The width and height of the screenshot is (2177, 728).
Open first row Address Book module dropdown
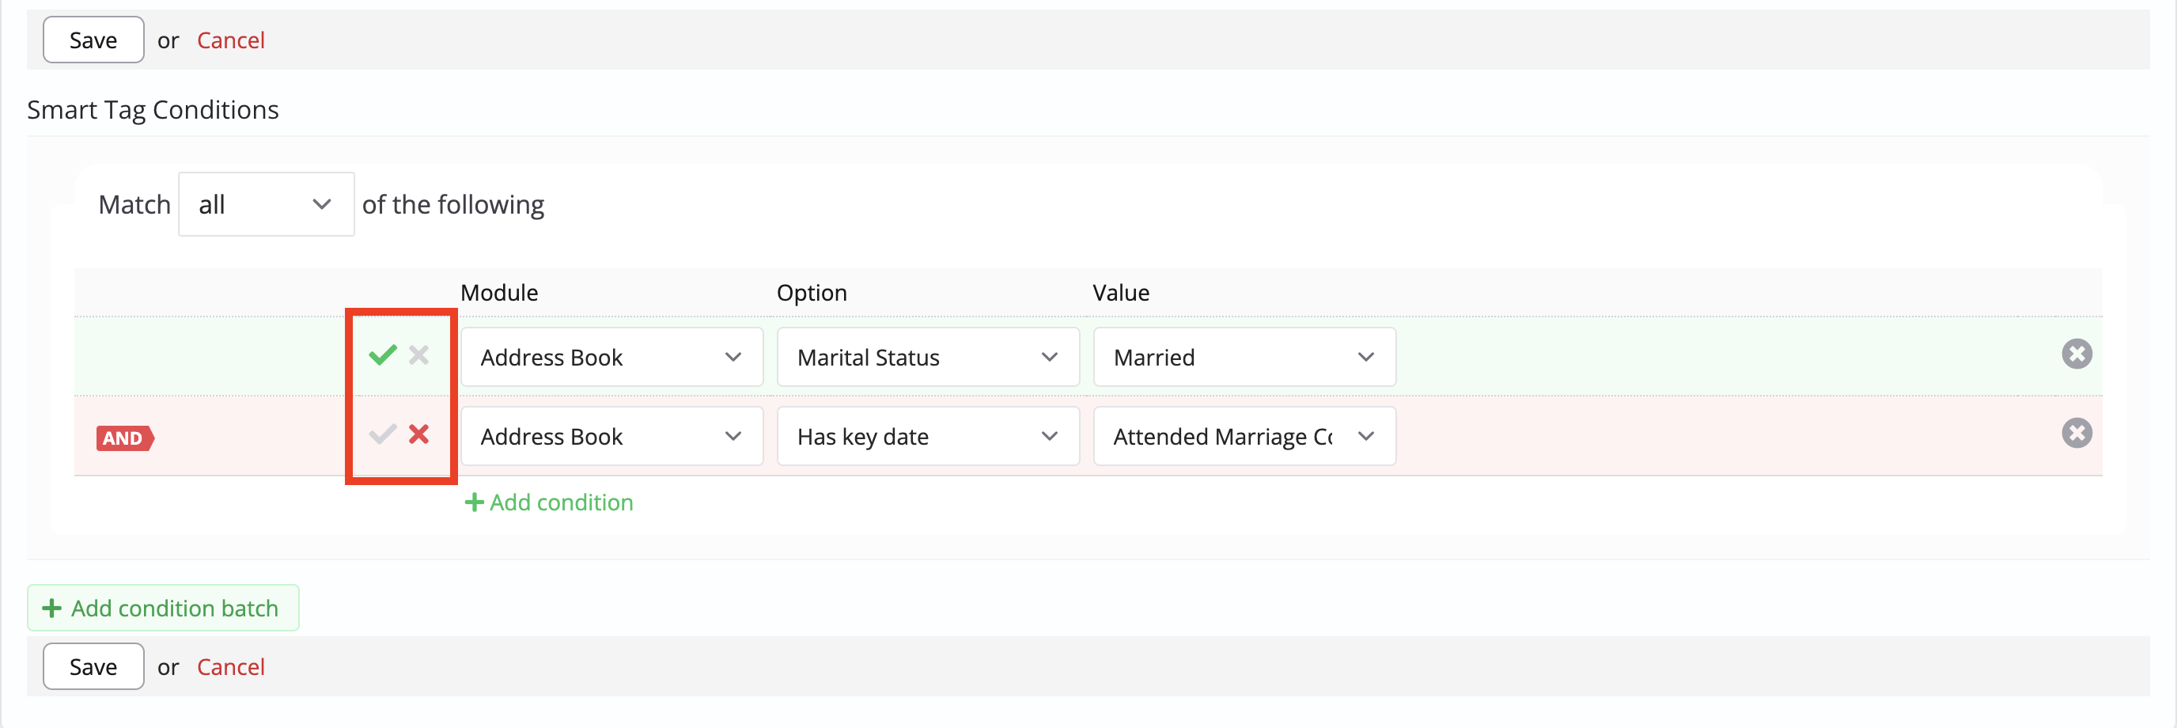[611, 358]
